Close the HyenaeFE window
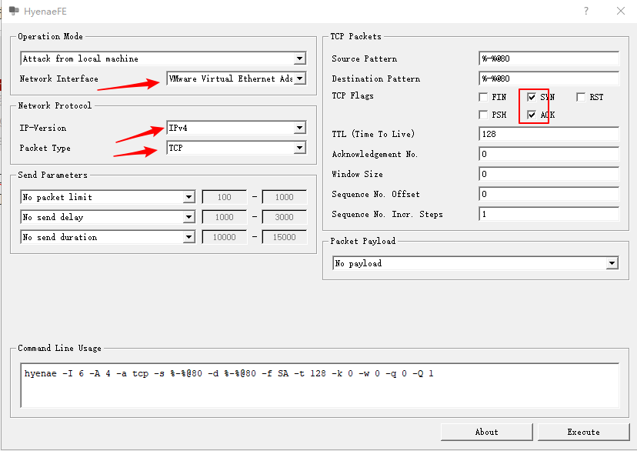This screenshot has height=451, width=637. point(620,11)
